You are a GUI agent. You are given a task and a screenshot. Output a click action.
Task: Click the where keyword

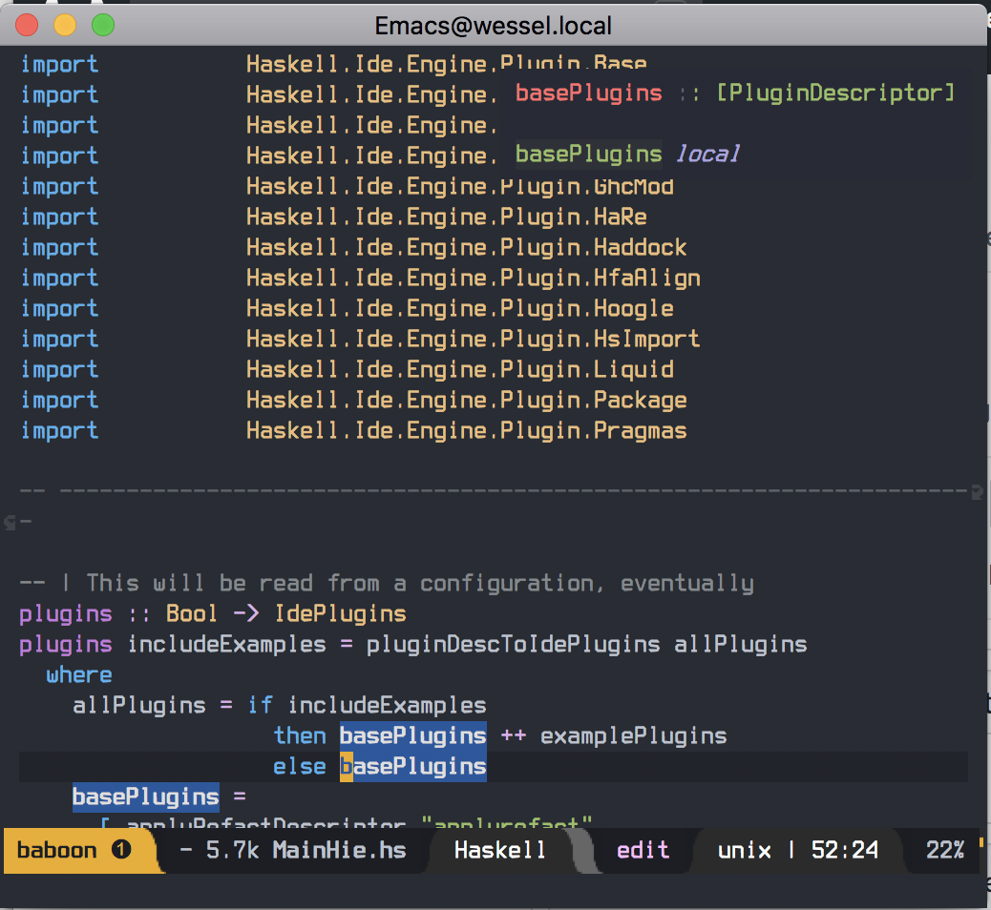pos(79,674)
